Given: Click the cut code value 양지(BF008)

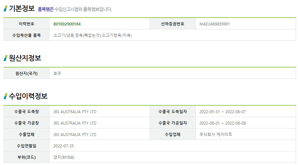Looking at the screenshot, I should click(64, 157).
